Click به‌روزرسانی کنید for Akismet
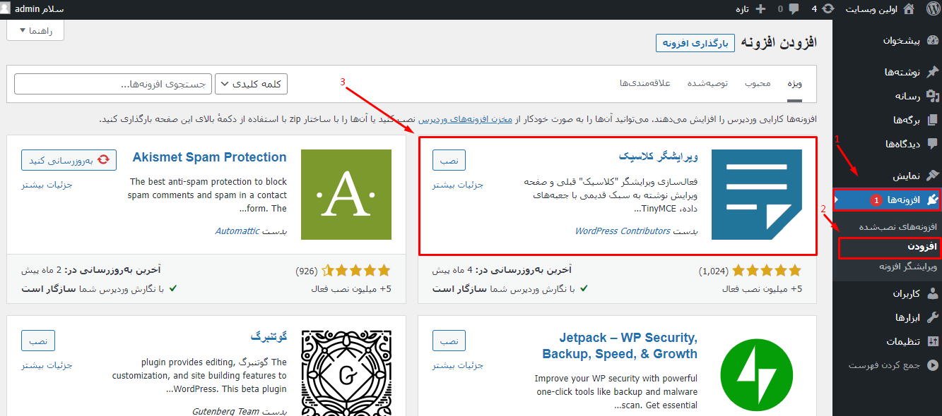 tap(69, 160)
